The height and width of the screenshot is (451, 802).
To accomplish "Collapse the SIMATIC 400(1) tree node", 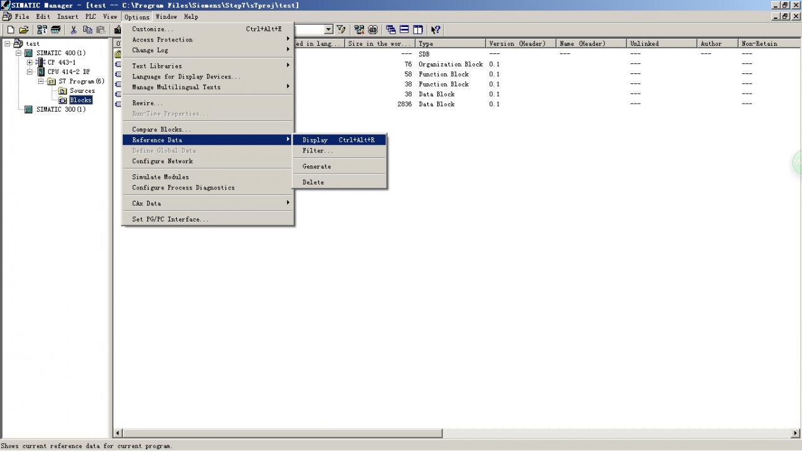I will [19, 53].
